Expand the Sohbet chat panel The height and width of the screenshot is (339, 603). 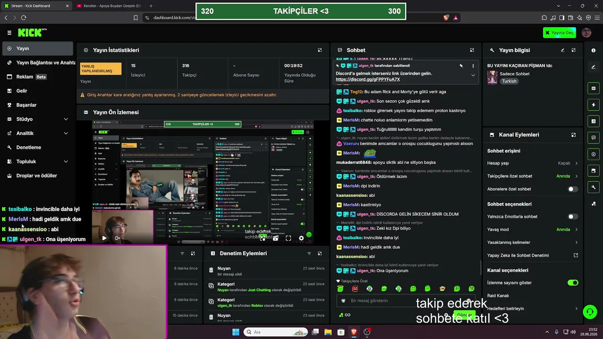click(472, 50)
